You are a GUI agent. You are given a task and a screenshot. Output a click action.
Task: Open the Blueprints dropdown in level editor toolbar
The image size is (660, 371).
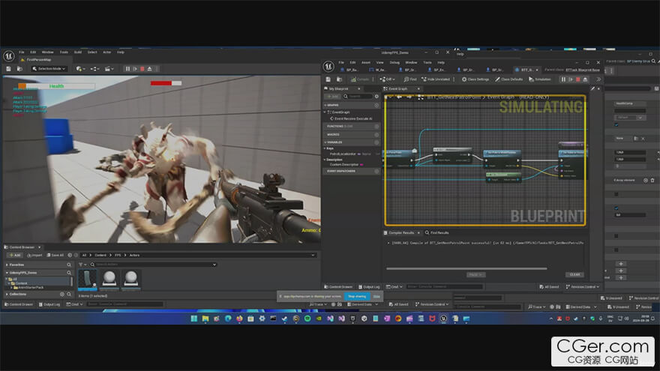(x=94, y=68)
